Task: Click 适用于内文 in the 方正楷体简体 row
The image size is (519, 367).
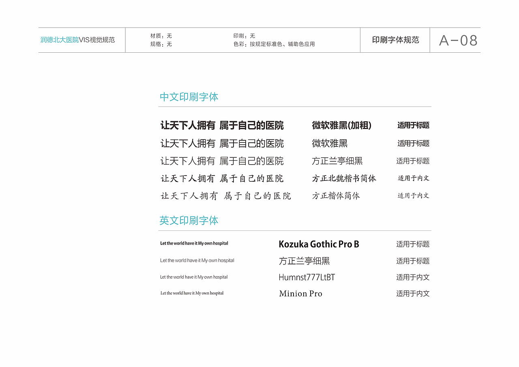Action: coord(414,195)
